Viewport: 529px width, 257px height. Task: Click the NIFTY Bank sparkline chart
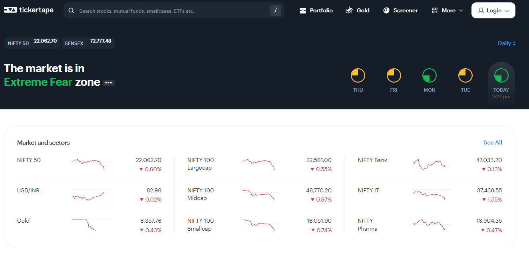pyautogui.click(x=432, y=164)
